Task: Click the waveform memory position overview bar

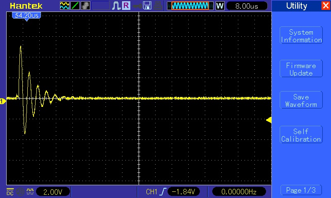Action: [190, 6]
